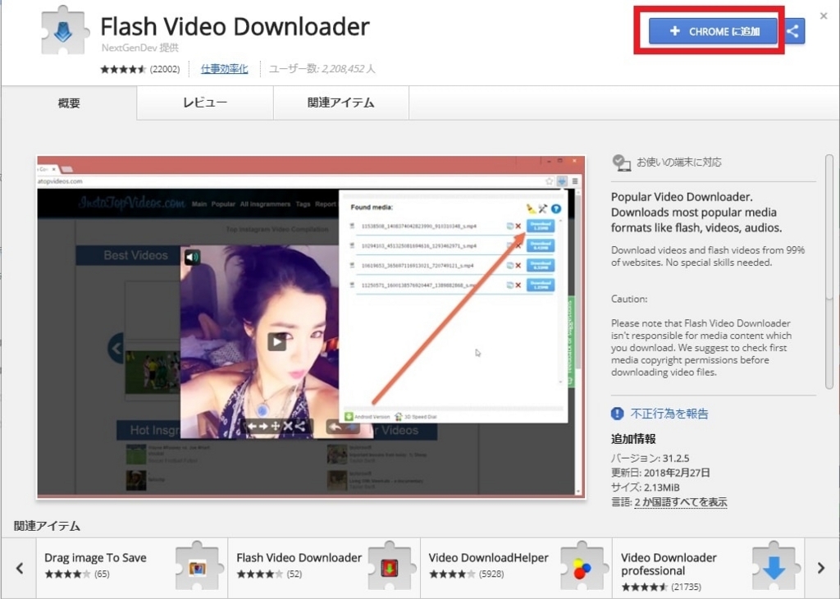
Task: Click the バージョン: 31.2.5 text
Action: (x=650, y=458)
